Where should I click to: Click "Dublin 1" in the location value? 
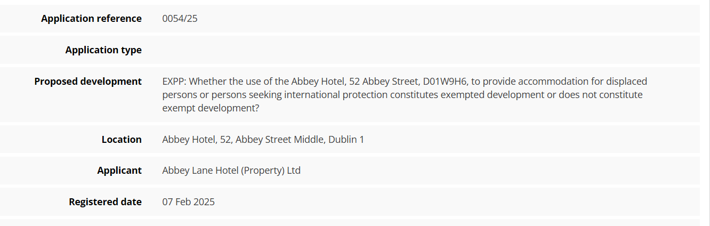[346, 140]
